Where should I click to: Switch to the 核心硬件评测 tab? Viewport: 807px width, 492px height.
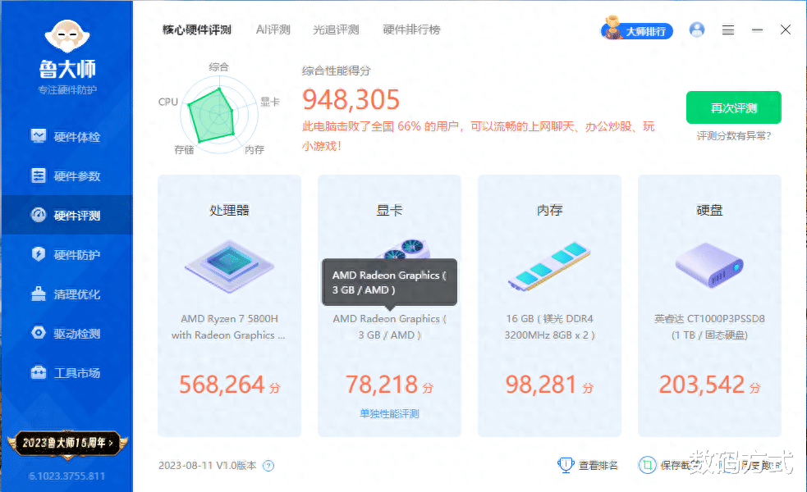197,30
